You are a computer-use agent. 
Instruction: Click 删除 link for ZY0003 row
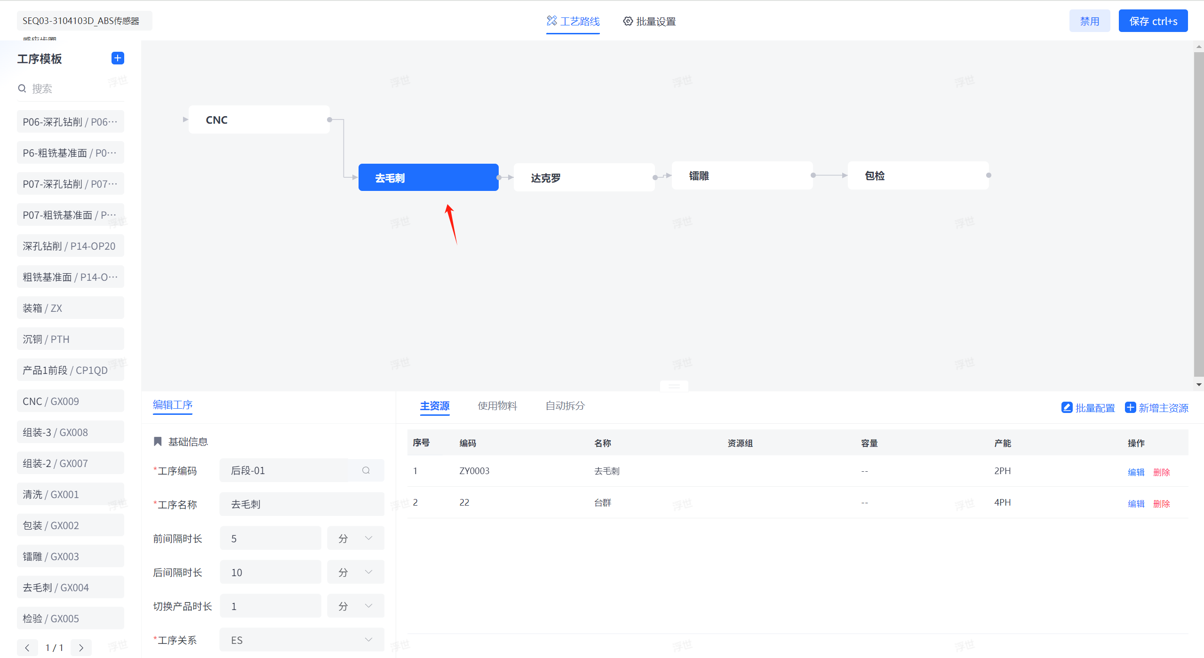coord(1161,472)
